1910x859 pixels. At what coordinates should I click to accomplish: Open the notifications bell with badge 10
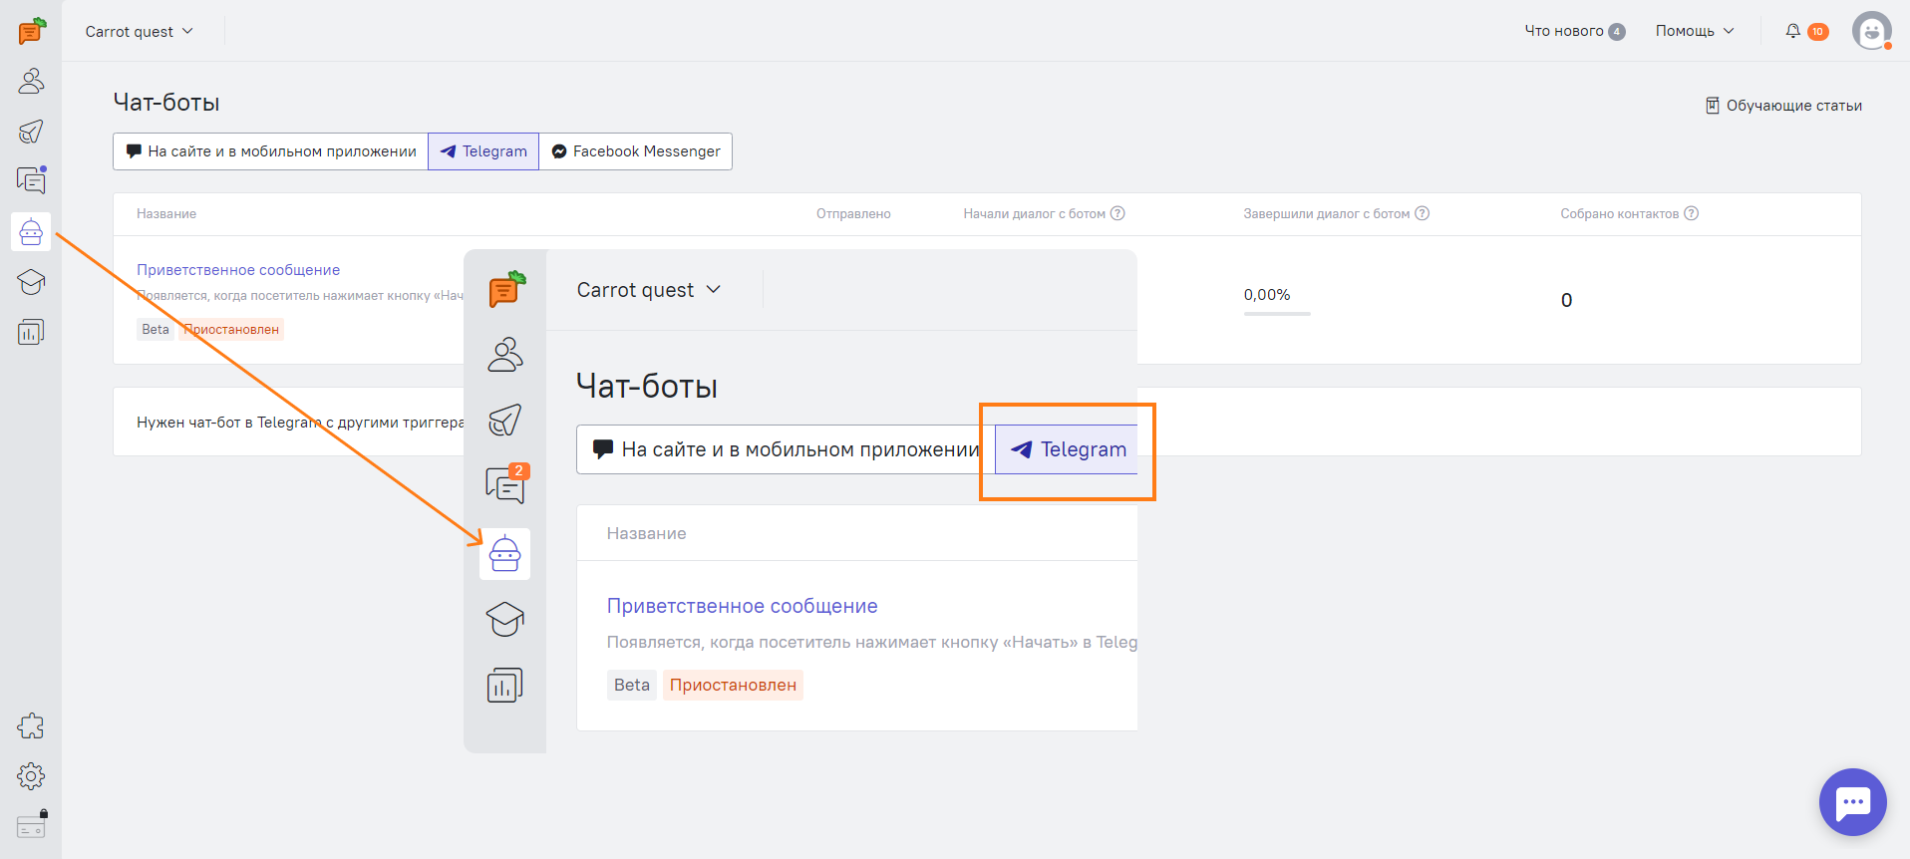[x=1806, y=31]
